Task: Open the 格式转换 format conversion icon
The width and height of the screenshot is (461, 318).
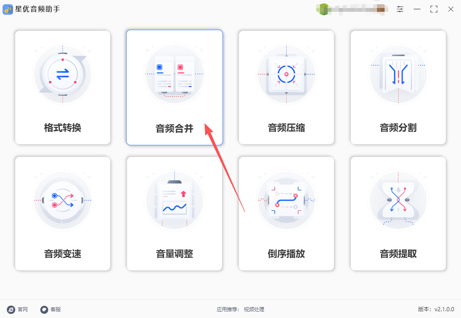Action: coord(62,73)
